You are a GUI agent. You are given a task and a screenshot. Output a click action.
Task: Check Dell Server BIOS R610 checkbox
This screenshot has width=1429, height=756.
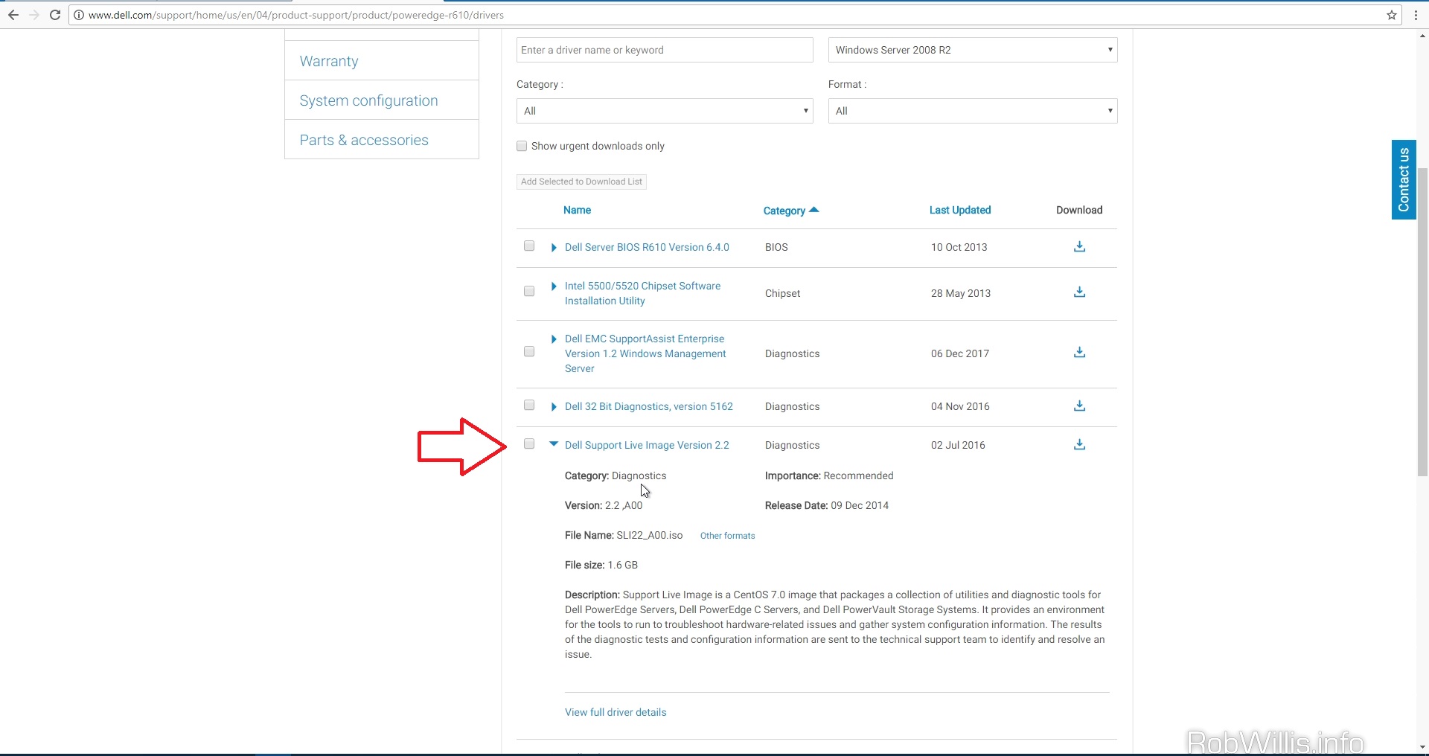529,246
